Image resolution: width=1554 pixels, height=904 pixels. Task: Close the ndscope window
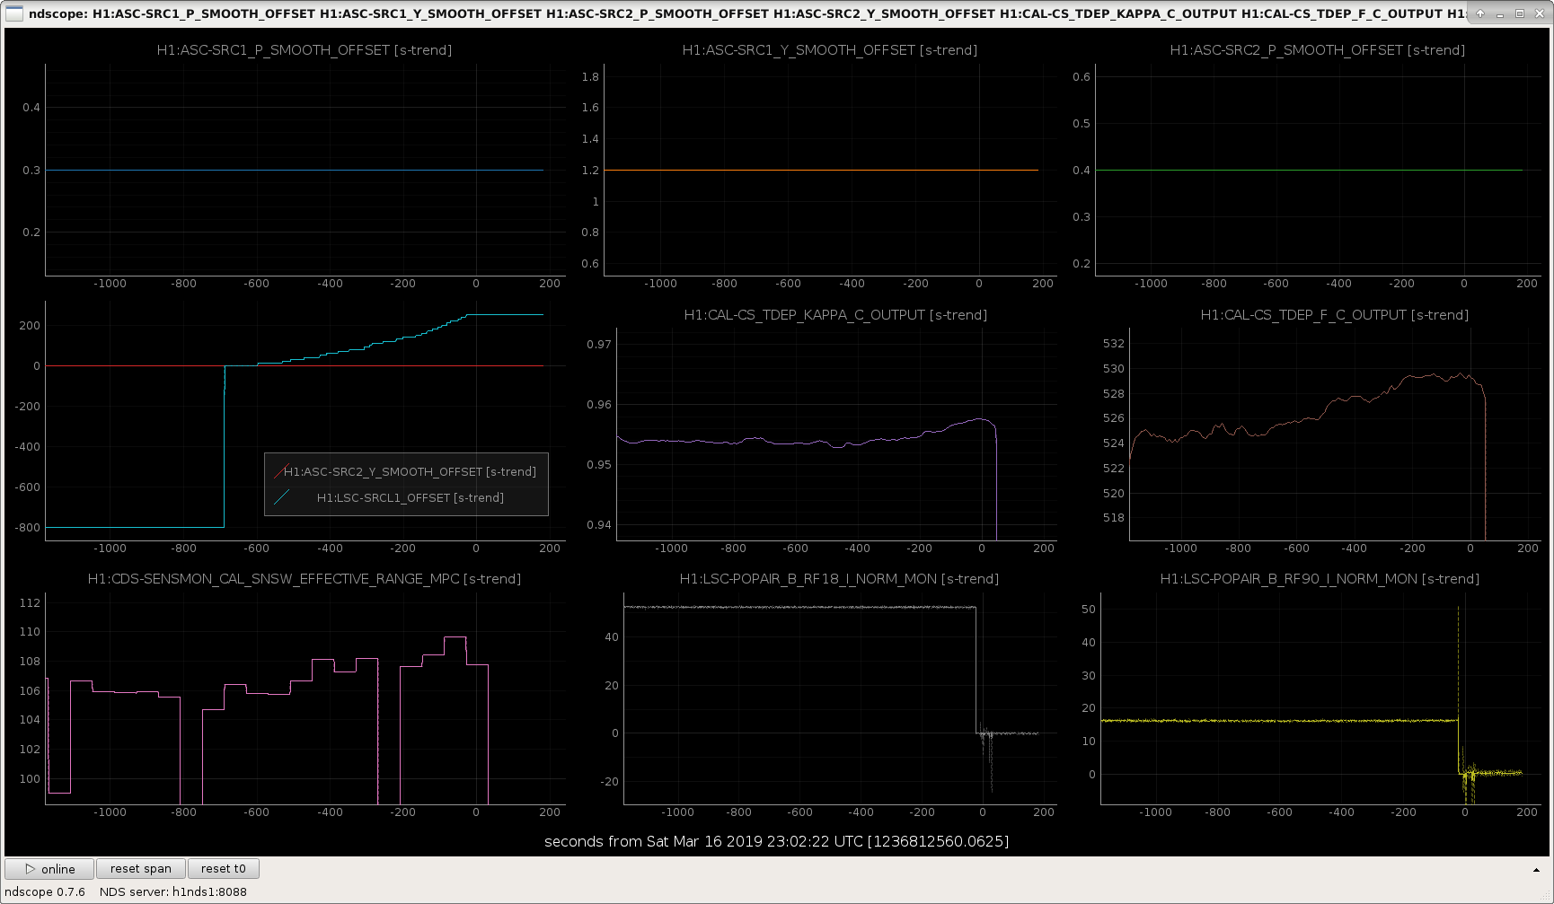(x=1539, y=13)
